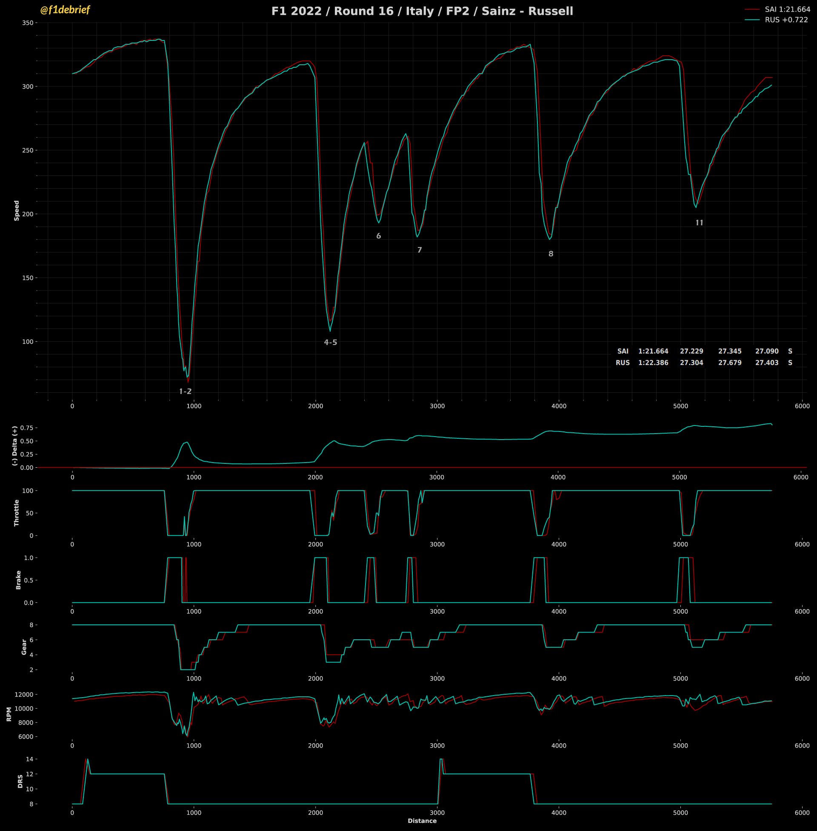Click the corner 11 label marker
The image size is (817, 831).
pyautogui.click(x=700, y=222)
